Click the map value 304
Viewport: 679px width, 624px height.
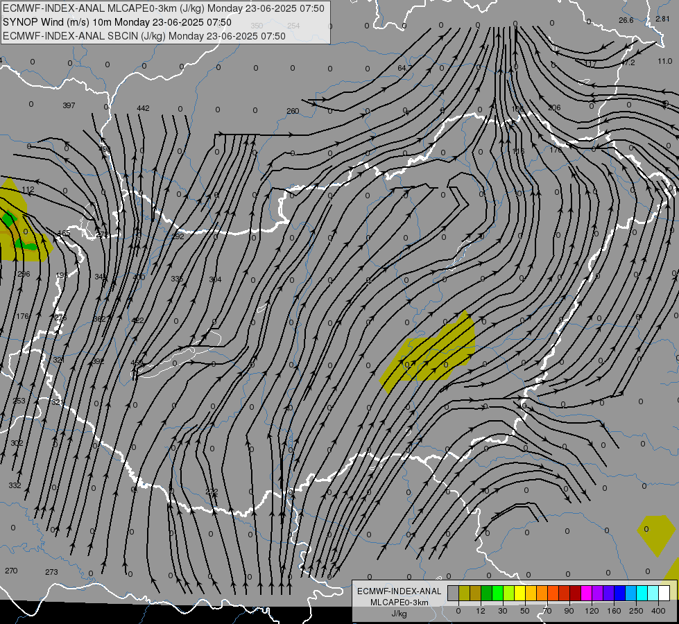click(x=215, y=279)
